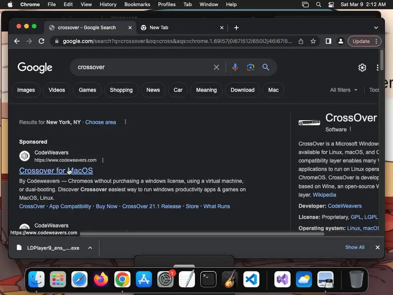Start voice search with the microphone icon

tap(235, 67)
